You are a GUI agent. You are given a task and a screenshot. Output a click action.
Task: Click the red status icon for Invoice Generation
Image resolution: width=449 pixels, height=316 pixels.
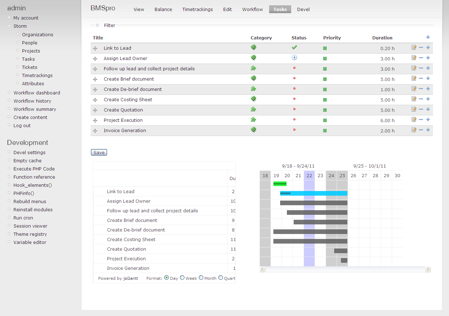point(294,130)
